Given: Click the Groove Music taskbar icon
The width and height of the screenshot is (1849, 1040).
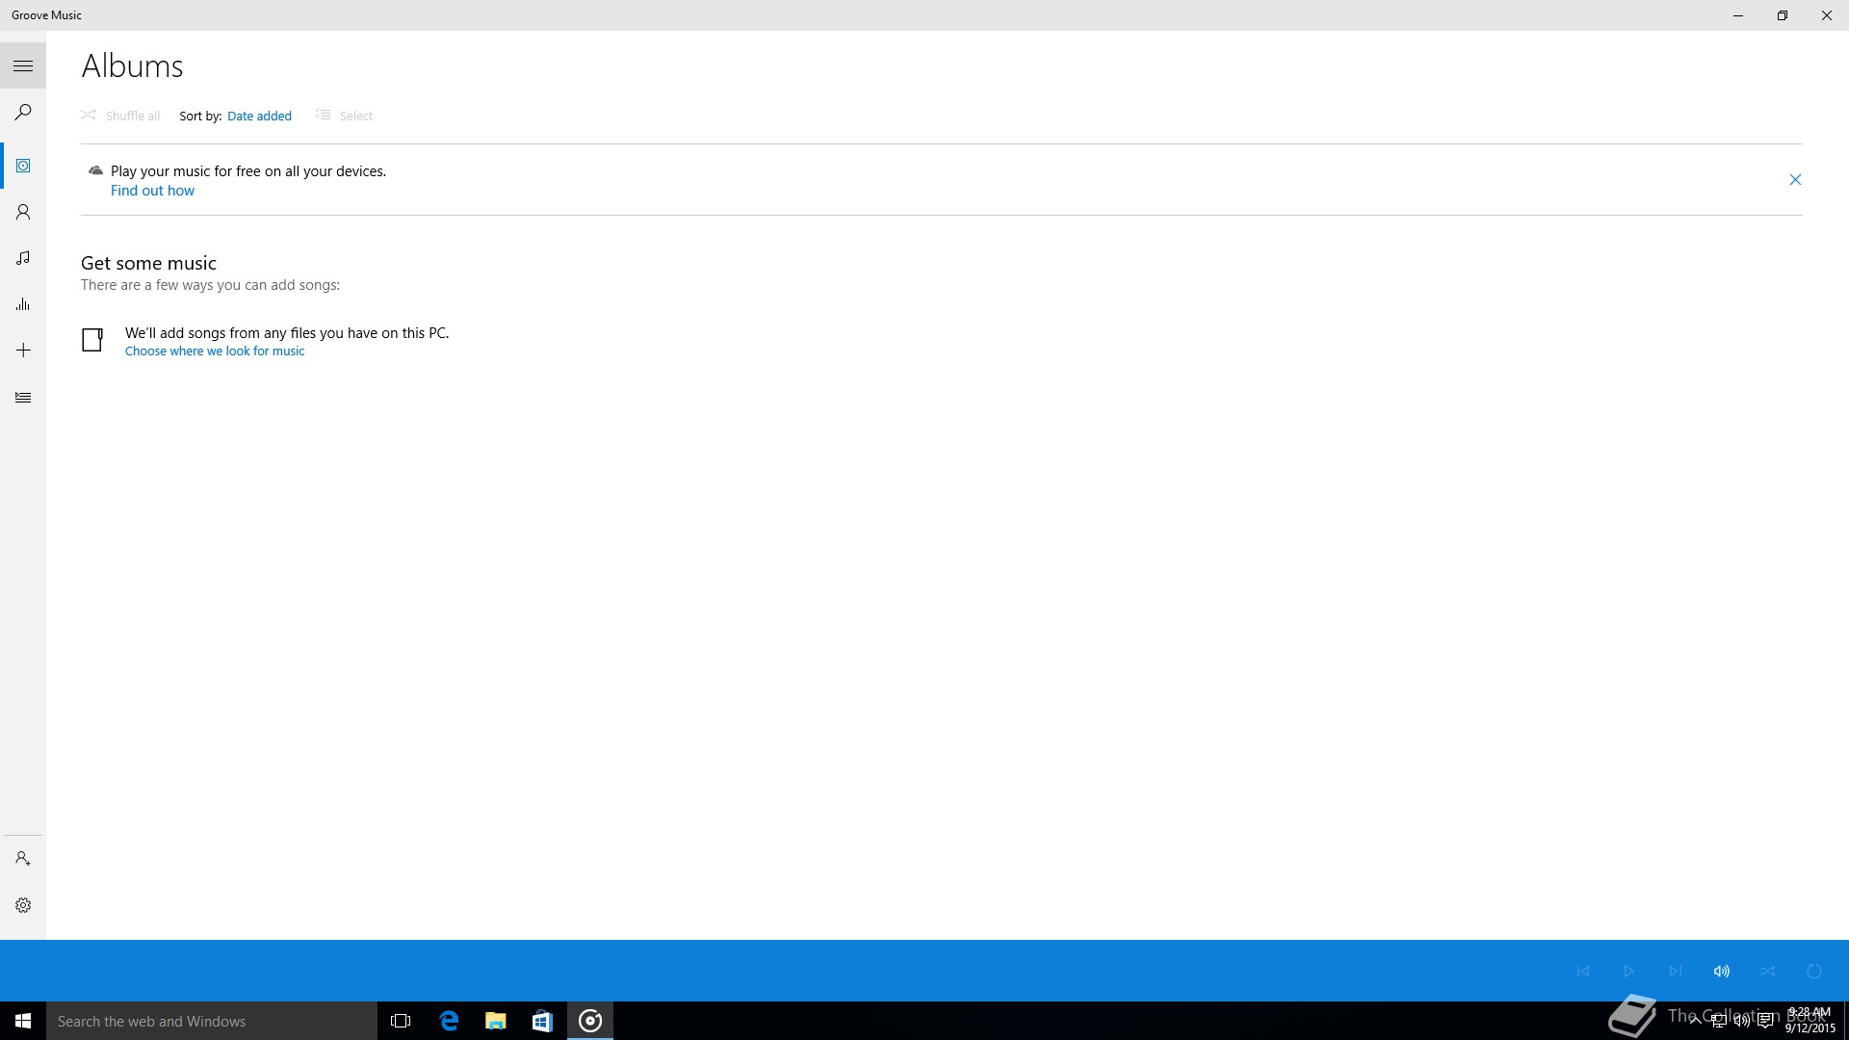Looking at the screenshot, I should (x=590, y=1021).
